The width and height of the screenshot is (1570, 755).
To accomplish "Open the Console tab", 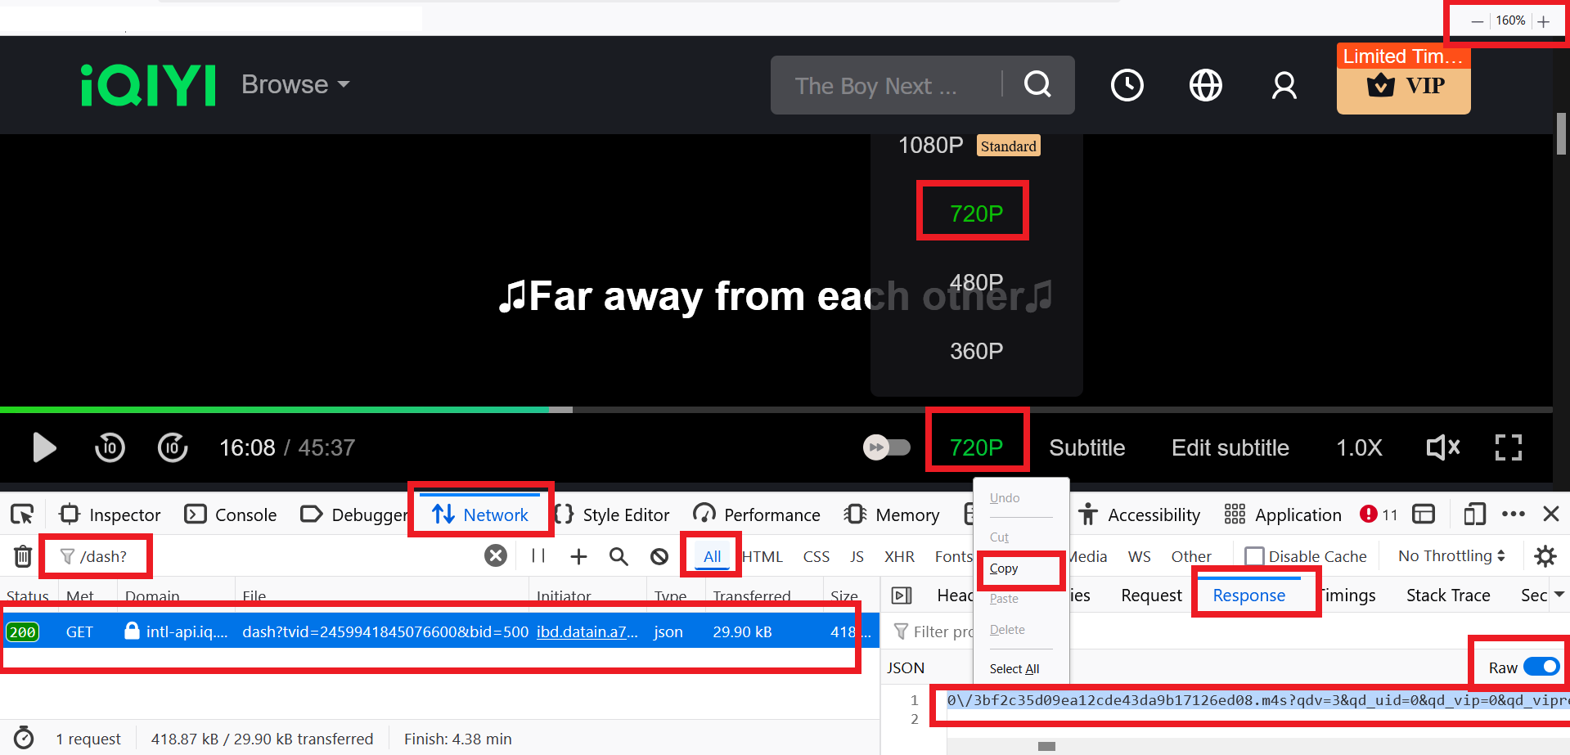I will (x=231, y=515).
